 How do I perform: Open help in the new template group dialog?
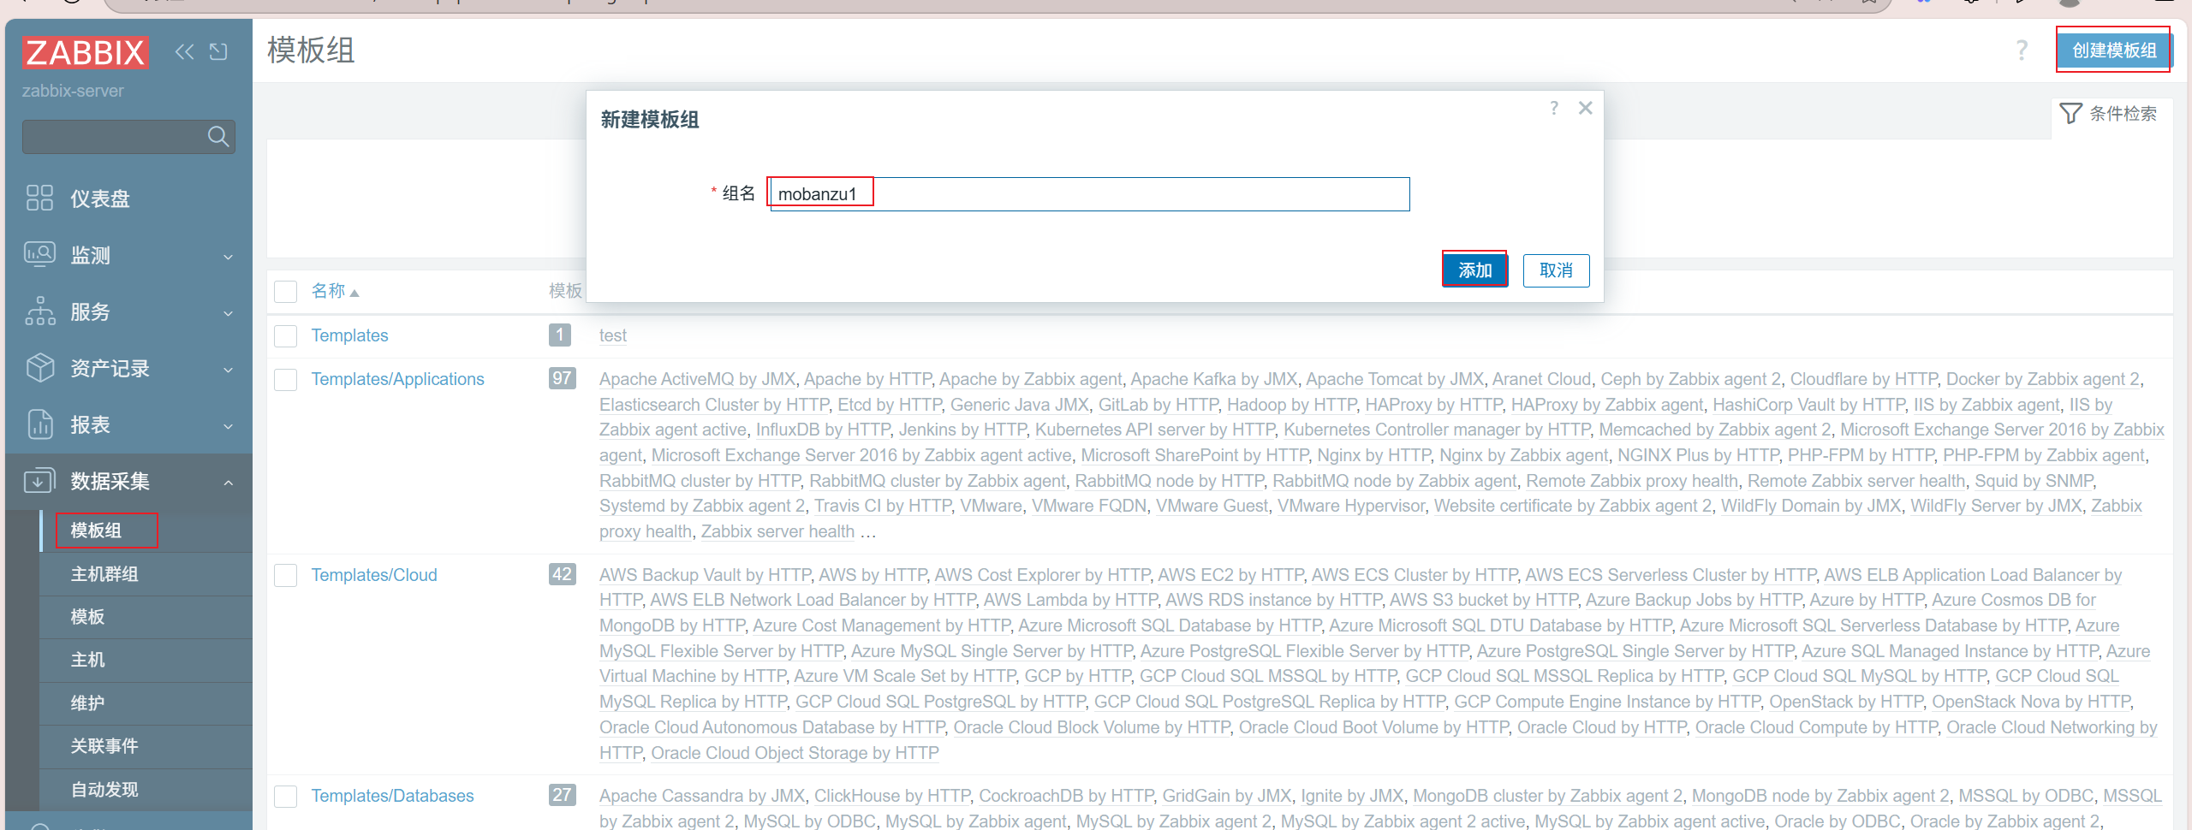1554,108
